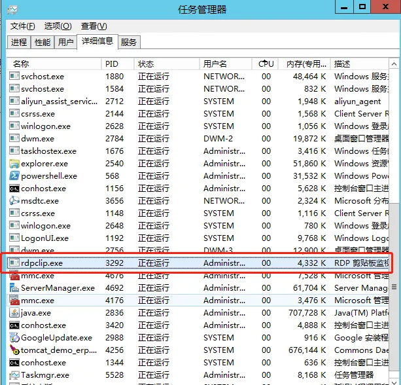Open the 文件(F) menu
401x385 pixels.
click(23, 26)
